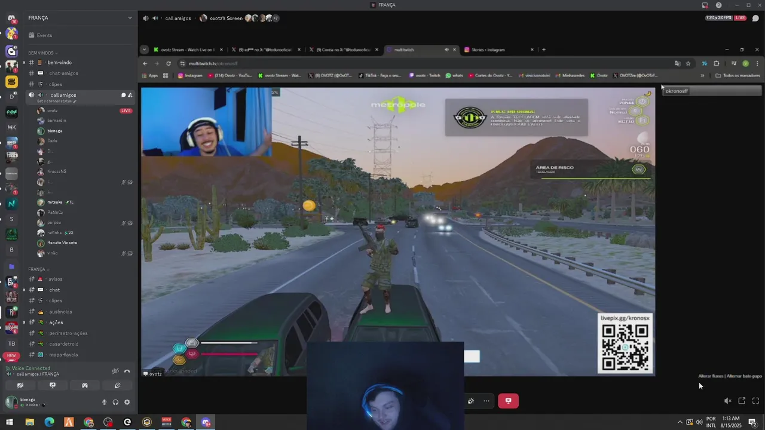765x430 pixels.
Task: Turn on camera in voice panel
Action: point(20,385)
